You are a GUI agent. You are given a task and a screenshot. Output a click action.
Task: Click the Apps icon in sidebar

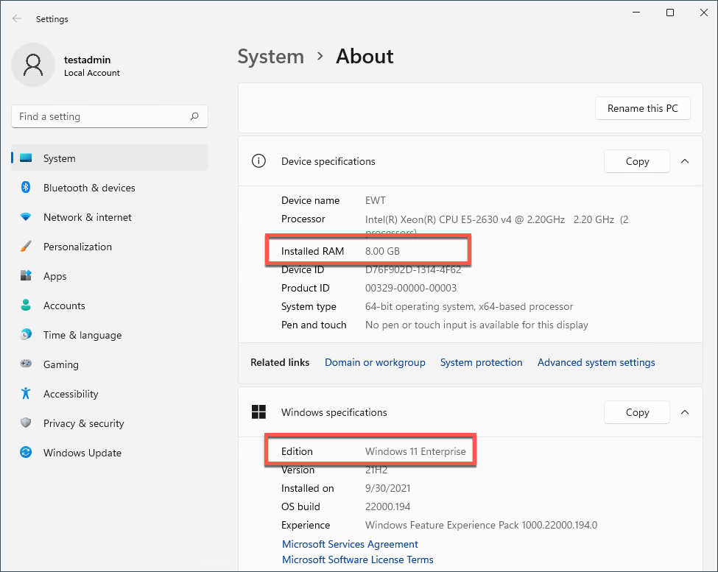pos(26,275)
